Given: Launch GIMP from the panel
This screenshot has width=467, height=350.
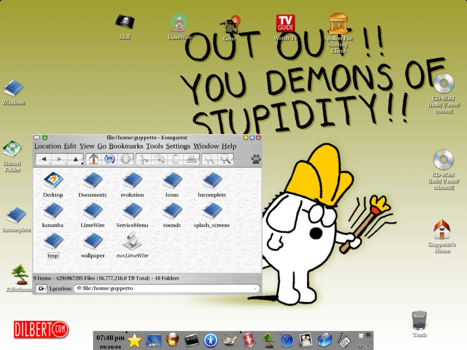Looking at the screenshot, I should [230, 340].
